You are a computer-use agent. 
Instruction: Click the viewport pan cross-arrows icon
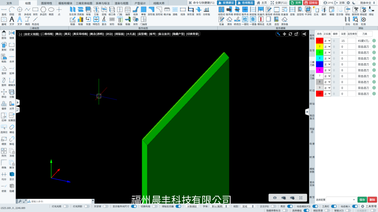285,34
